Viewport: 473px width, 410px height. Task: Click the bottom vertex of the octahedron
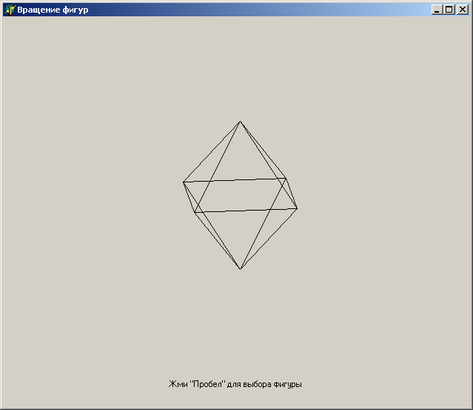240,268
